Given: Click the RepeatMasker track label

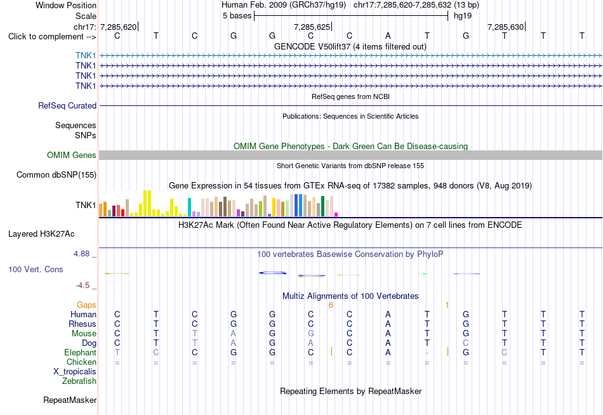Looking at the screenshot, I should (70, 400).
